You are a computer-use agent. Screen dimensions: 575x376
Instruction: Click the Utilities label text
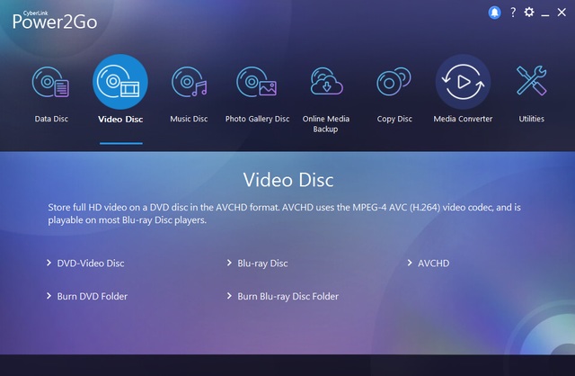[531, 119]
